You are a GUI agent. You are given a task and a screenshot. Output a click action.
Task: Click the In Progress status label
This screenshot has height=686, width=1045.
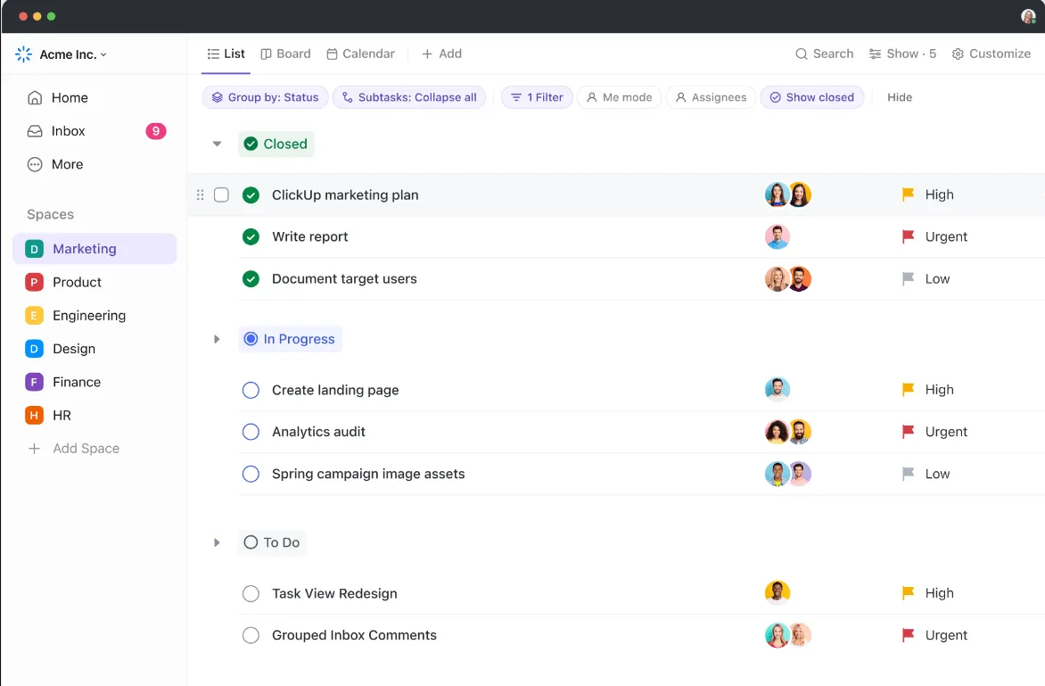(x=290, y=339)
